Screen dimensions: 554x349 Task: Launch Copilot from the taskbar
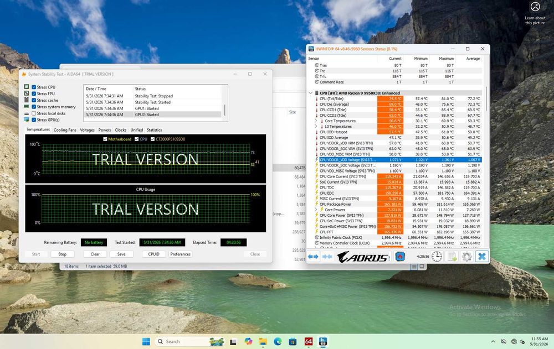(x=248, y=341)
